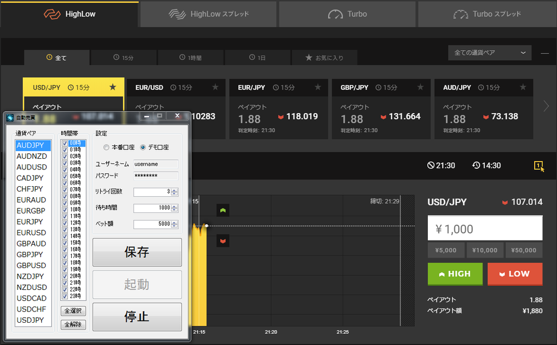Increase 待ち時間 with up arrow

coord(174,206)
